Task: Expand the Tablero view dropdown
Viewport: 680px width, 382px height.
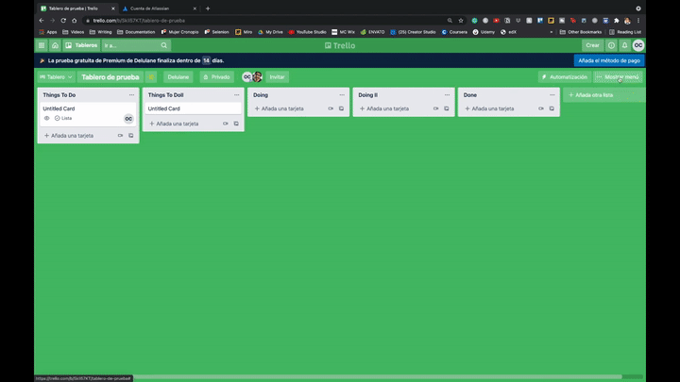Action: 56,77
